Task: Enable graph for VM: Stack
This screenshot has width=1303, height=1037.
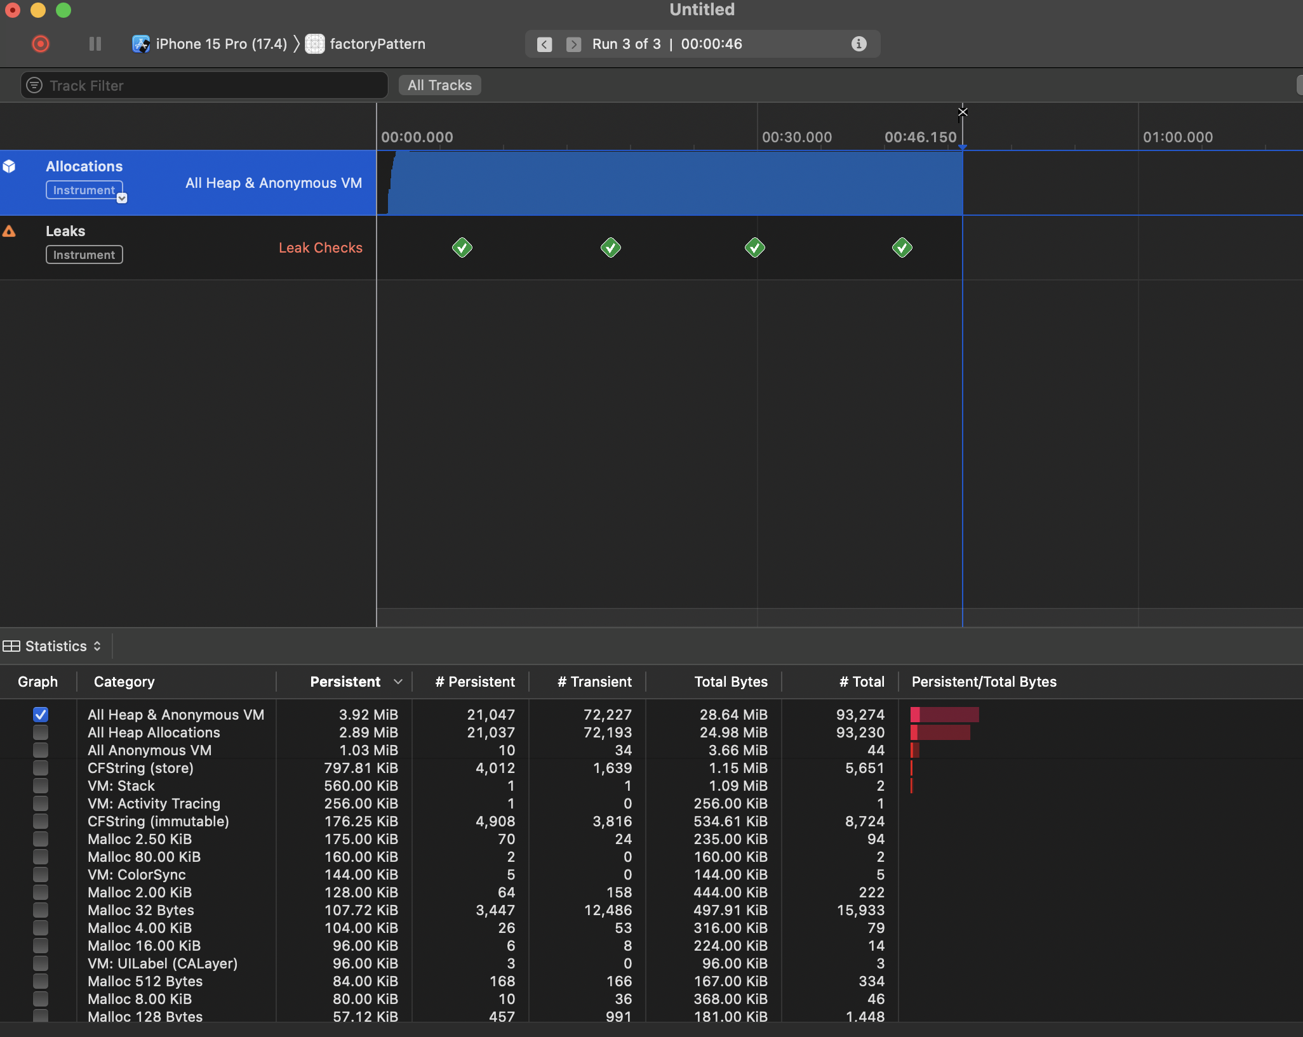Action: click(x=41, y=786)
